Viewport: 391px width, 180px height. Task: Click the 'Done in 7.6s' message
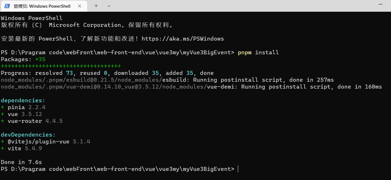(x=21, y=162)
